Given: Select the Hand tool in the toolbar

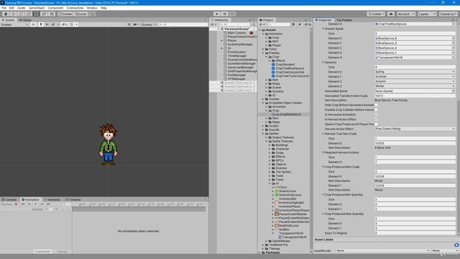Looking at the screenshot, I should (x=6, y=14).
